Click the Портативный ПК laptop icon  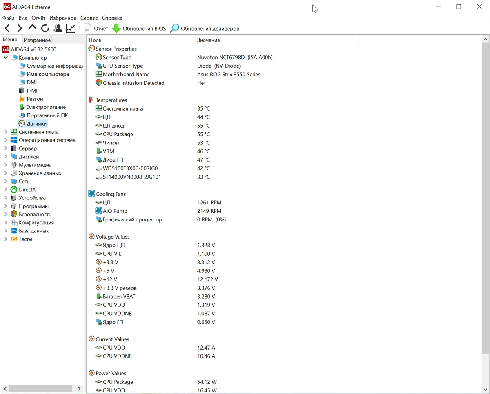click(x=22, y=115)
